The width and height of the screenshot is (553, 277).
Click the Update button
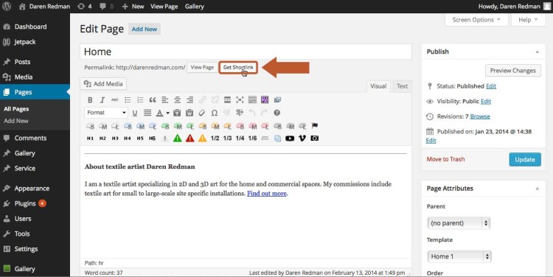(525, 159)
